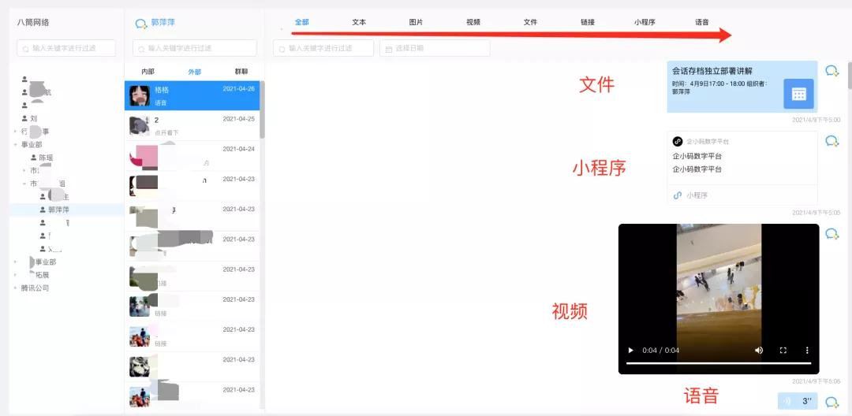Viewport: 852px width, 416px height.
Task: Select the 外部 contacts tab
Action: [195, 72]
